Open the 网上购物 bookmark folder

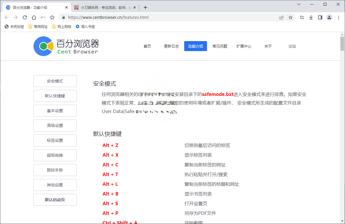62,27
